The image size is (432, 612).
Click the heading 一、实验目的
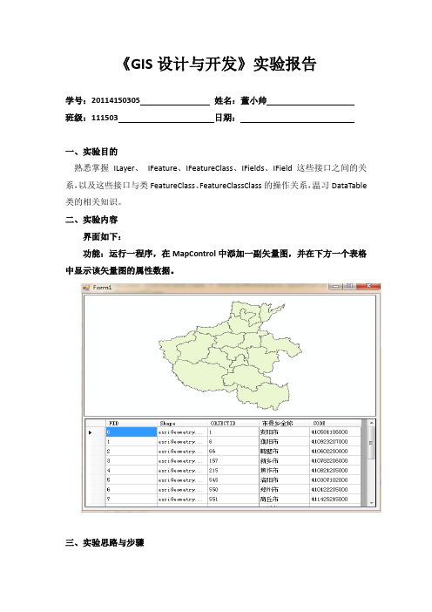(x=91, y=152)
